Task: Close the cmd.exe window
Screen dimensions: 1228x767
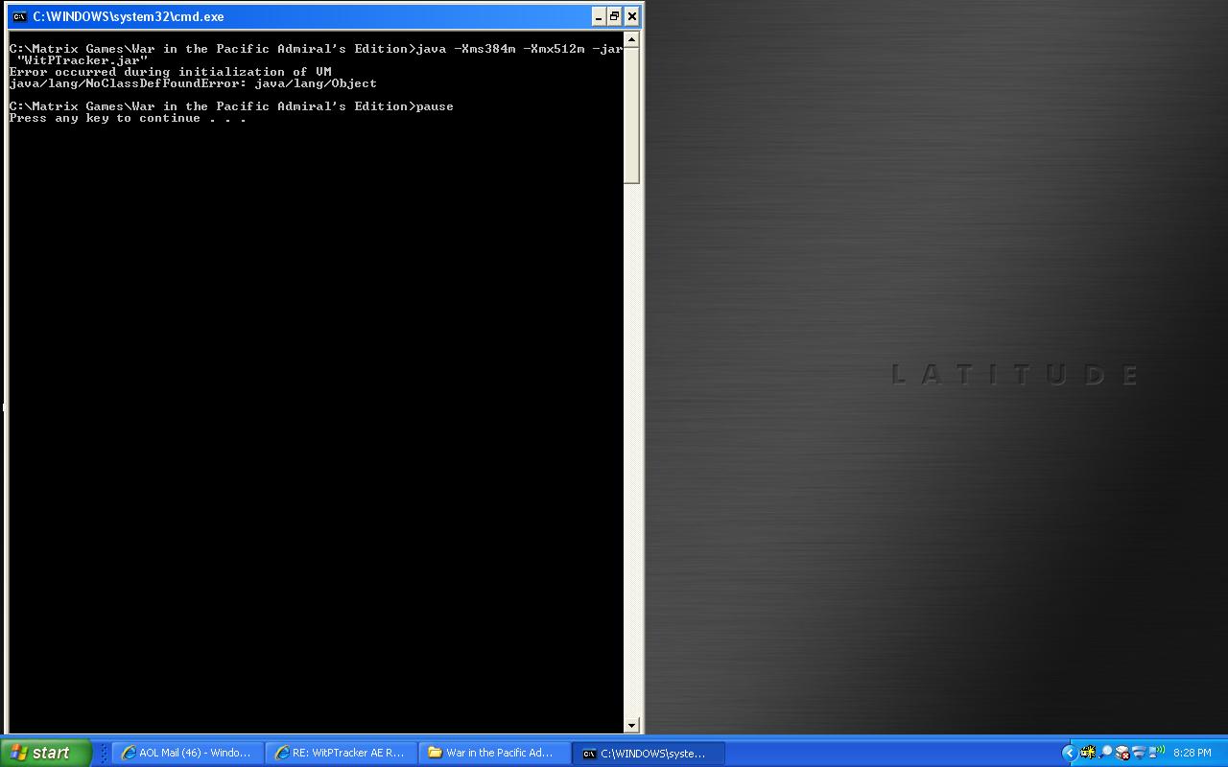Action: (632, 16)
